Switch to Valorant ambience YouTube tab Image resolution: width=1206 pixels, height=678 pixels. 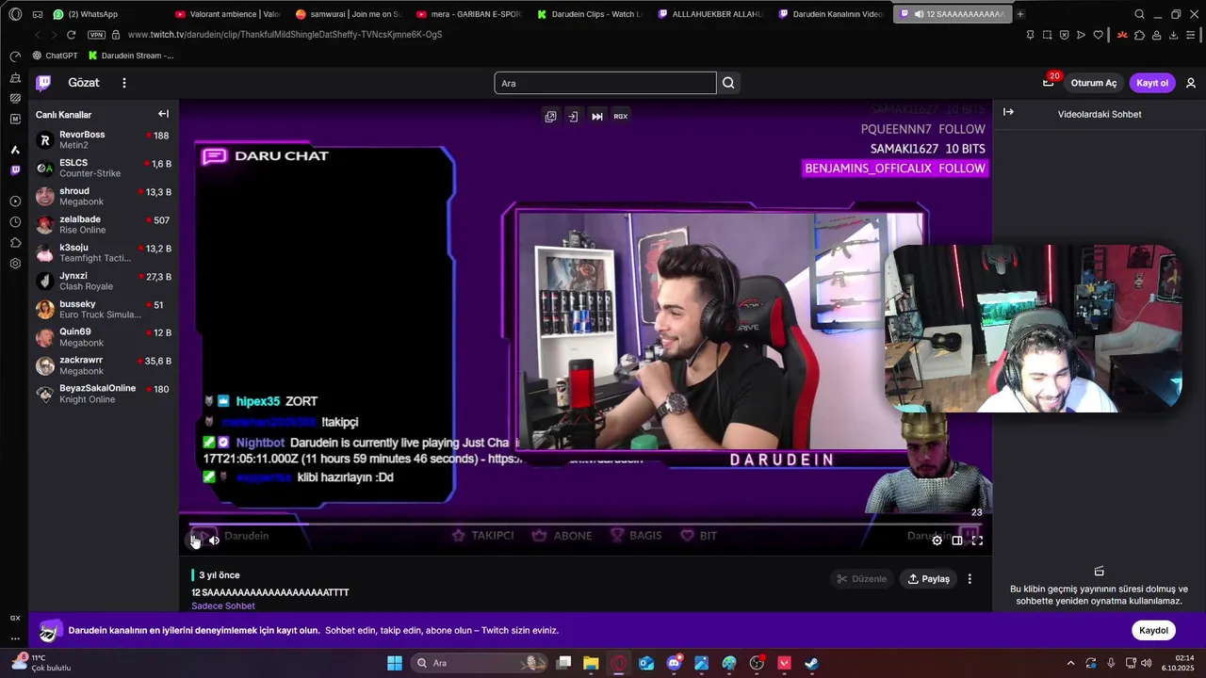229,14
